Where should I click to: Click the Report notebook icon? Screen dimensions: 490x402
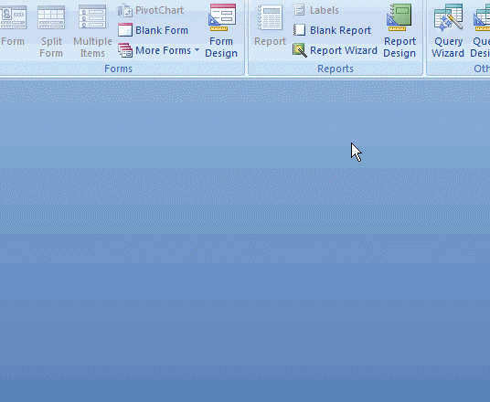coord(270,17)
